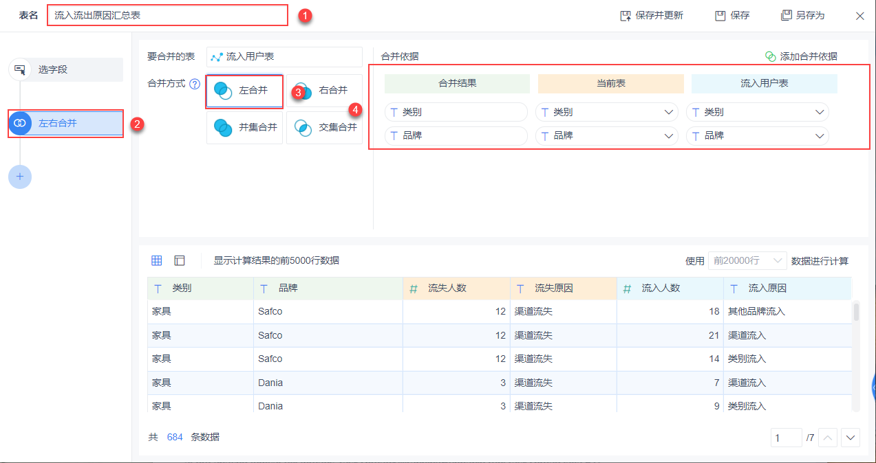The height and width of the screenshot is (463, 876).
Task: Click the add merge basis icon
Action: point(771,56)
